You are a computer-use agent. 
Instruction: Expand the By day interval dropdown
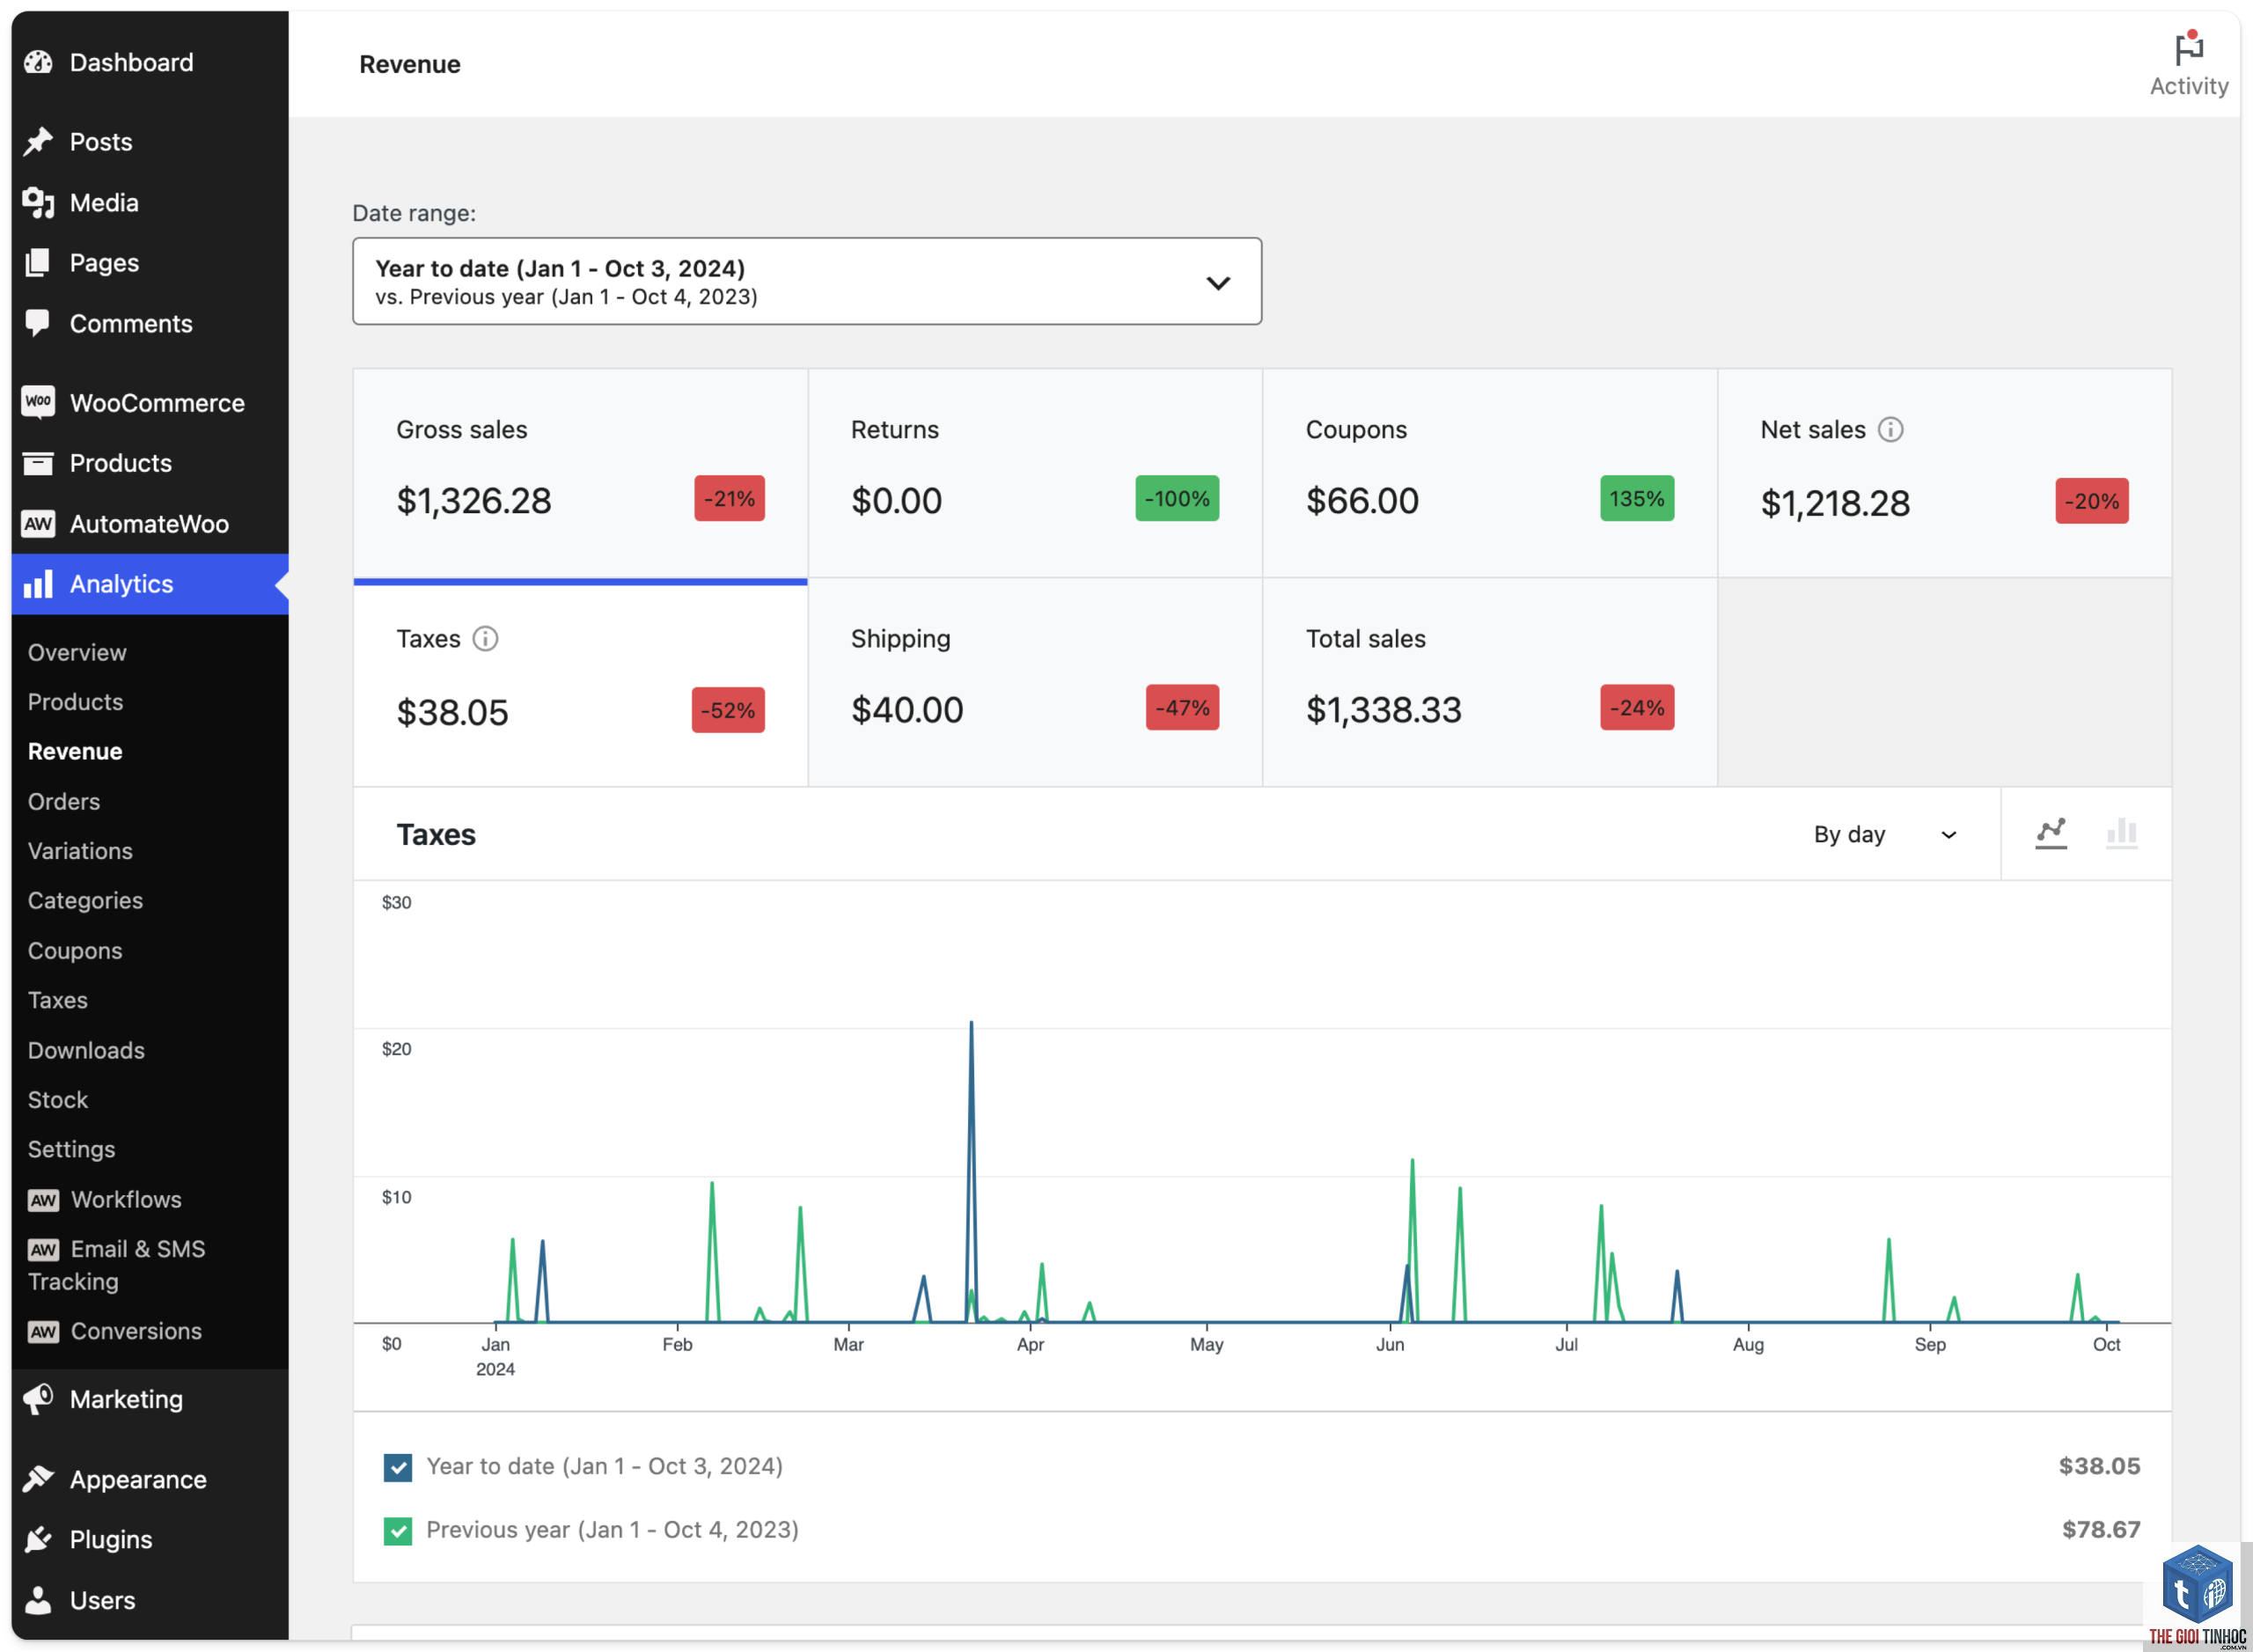1884,834
